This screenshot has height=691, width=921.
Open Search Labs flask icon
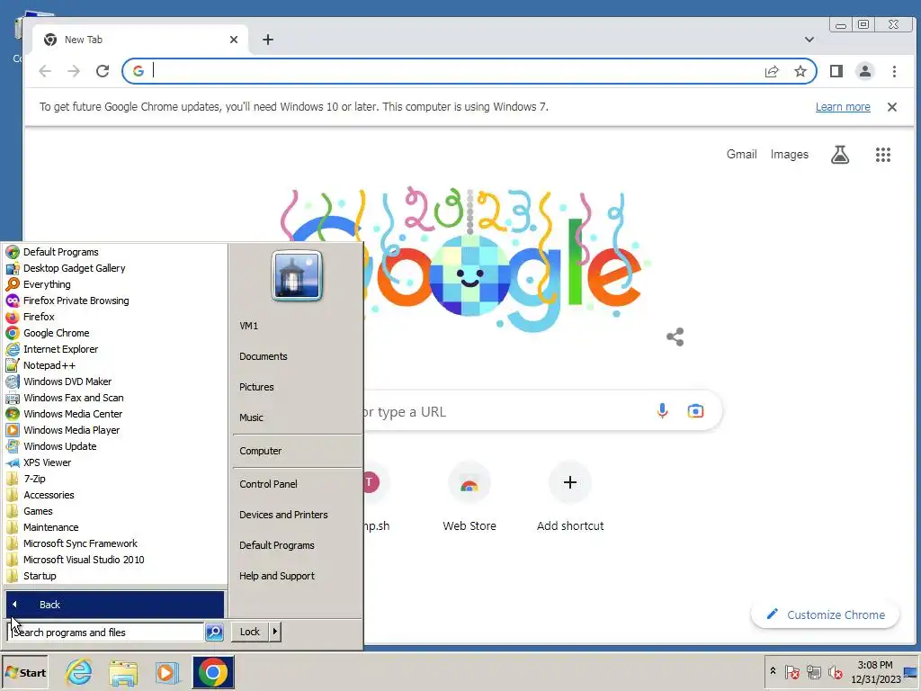pyautogui.click(x=840, y=155)
